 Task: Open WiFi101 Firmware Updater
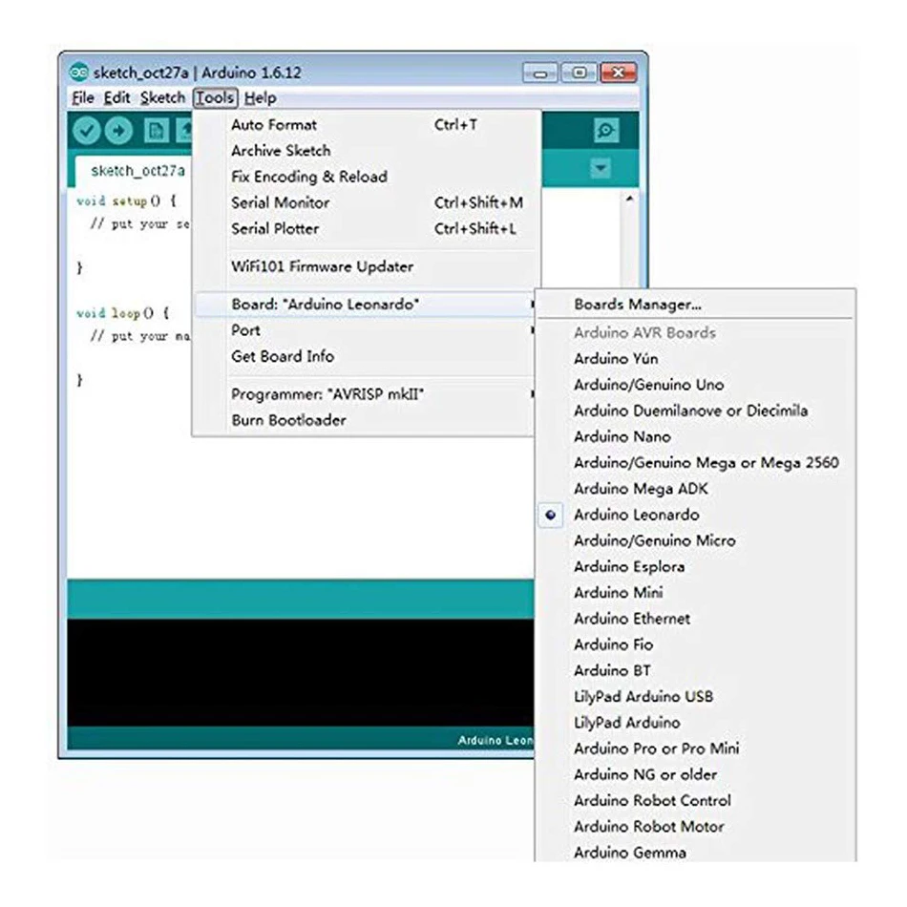pyautogui.click(x=365, y=266)
